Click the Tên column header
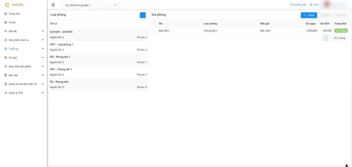 (x=161, y=24)
